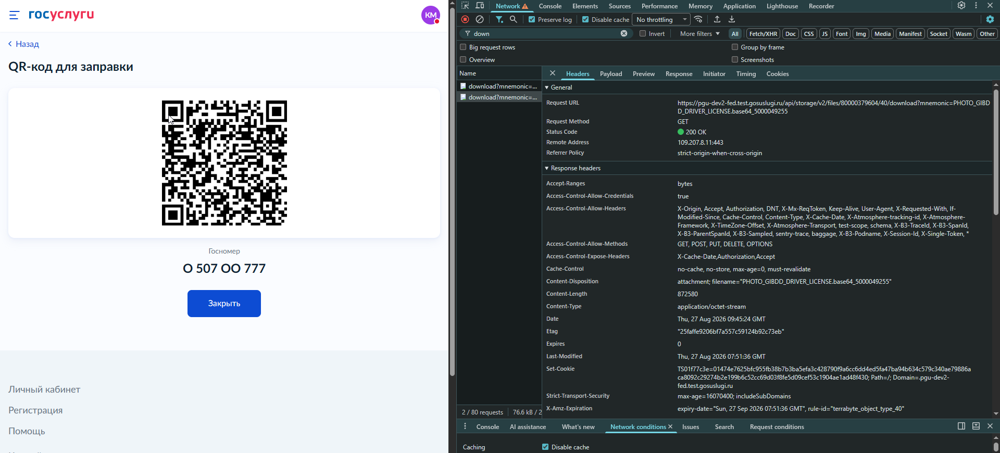Open the No throttling dropdown
The width and height of the screenshot is (1000, 453).
coord(661,19)
